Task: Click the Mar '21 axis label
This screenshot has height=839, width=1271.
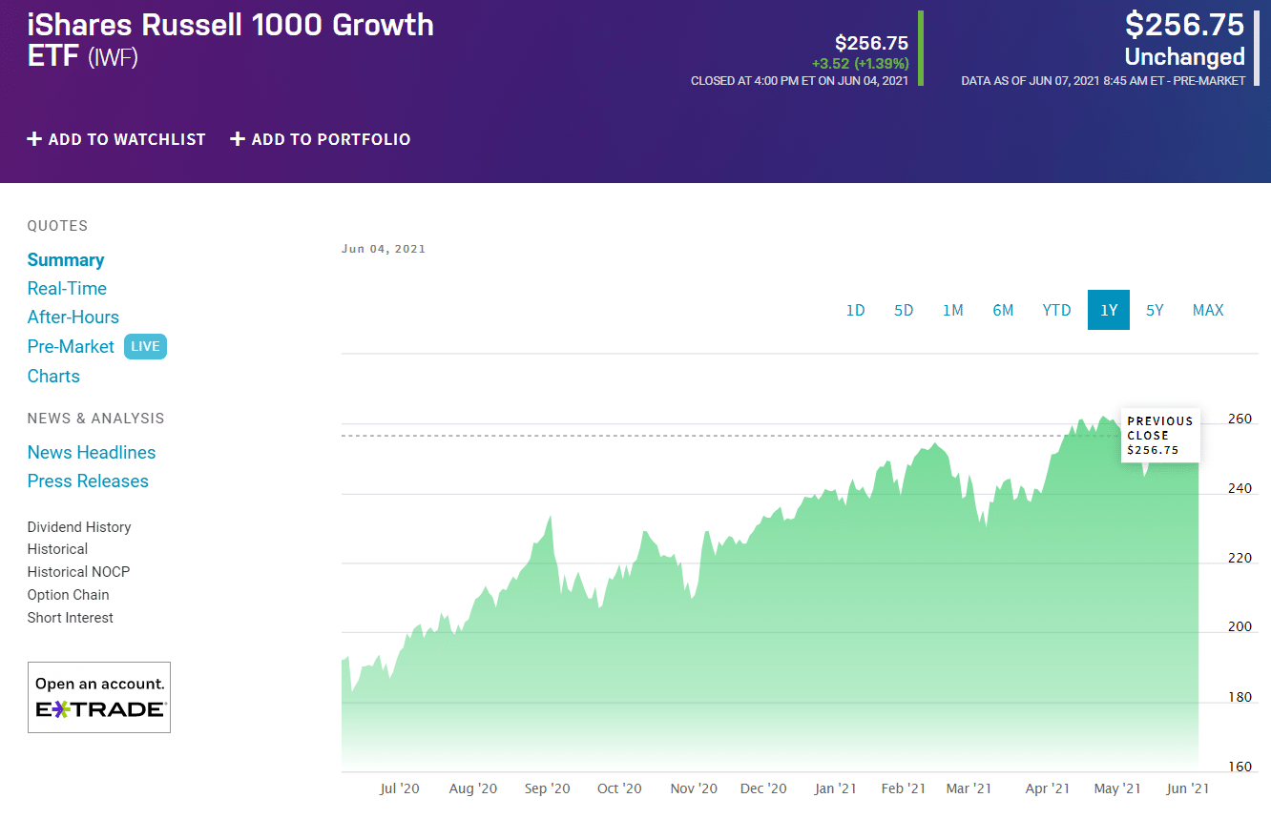Action: pyautogui.click(x=969, y=788)
